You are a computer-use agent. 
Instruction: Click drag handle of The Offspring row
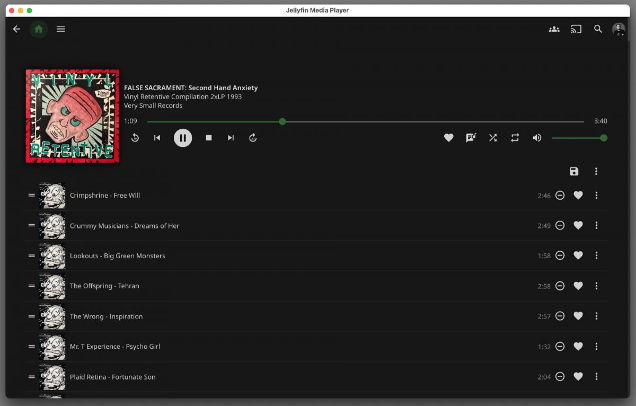click(x=31, y=286)
